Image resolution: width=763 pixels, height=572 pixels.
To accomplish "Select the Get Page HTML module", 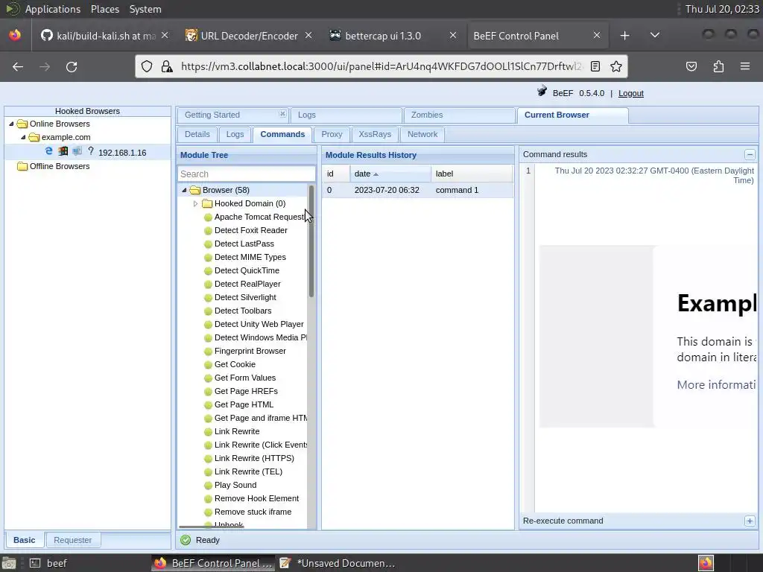I will click(244, 404).
